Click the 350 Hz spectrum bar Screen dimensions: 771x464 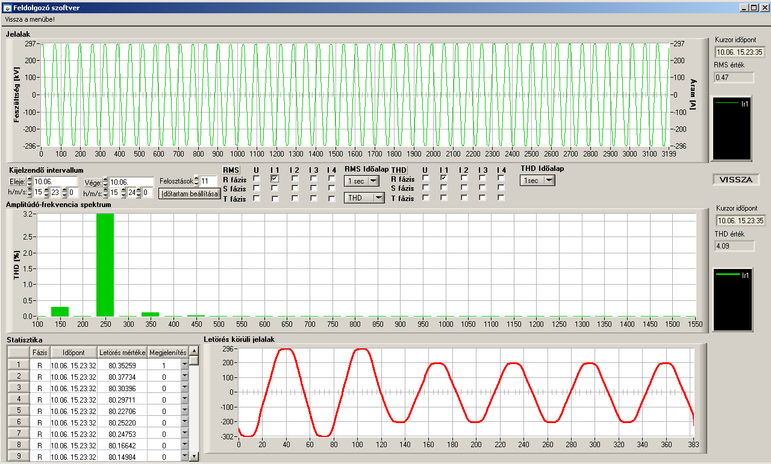point(151,314)
